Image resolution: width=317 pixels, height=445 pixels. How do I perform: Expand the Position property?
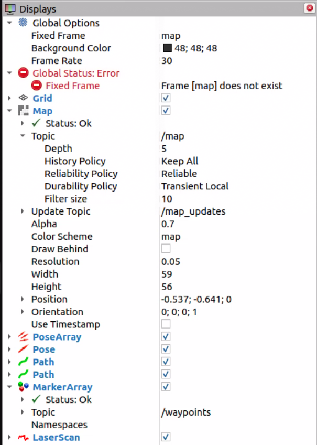click(23, 299)
